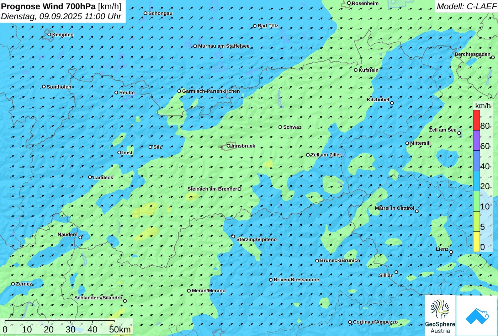498x336 pixels.
Task: Click the 'Matrei in Osttirol' label
Action: point(394,208)
